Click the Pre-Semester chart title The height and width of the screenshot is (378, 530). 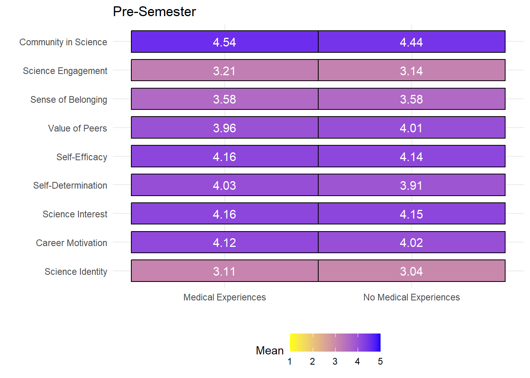[x=154, y=11]
